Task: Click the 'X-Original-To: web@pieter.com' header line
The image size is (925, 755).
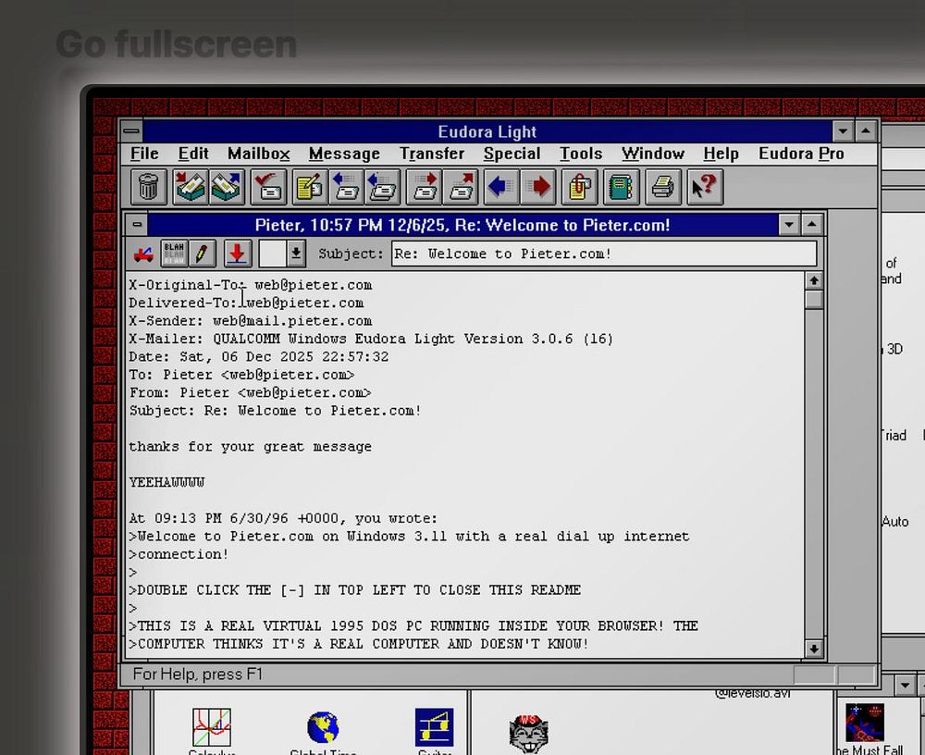Action: coord(251,285)
